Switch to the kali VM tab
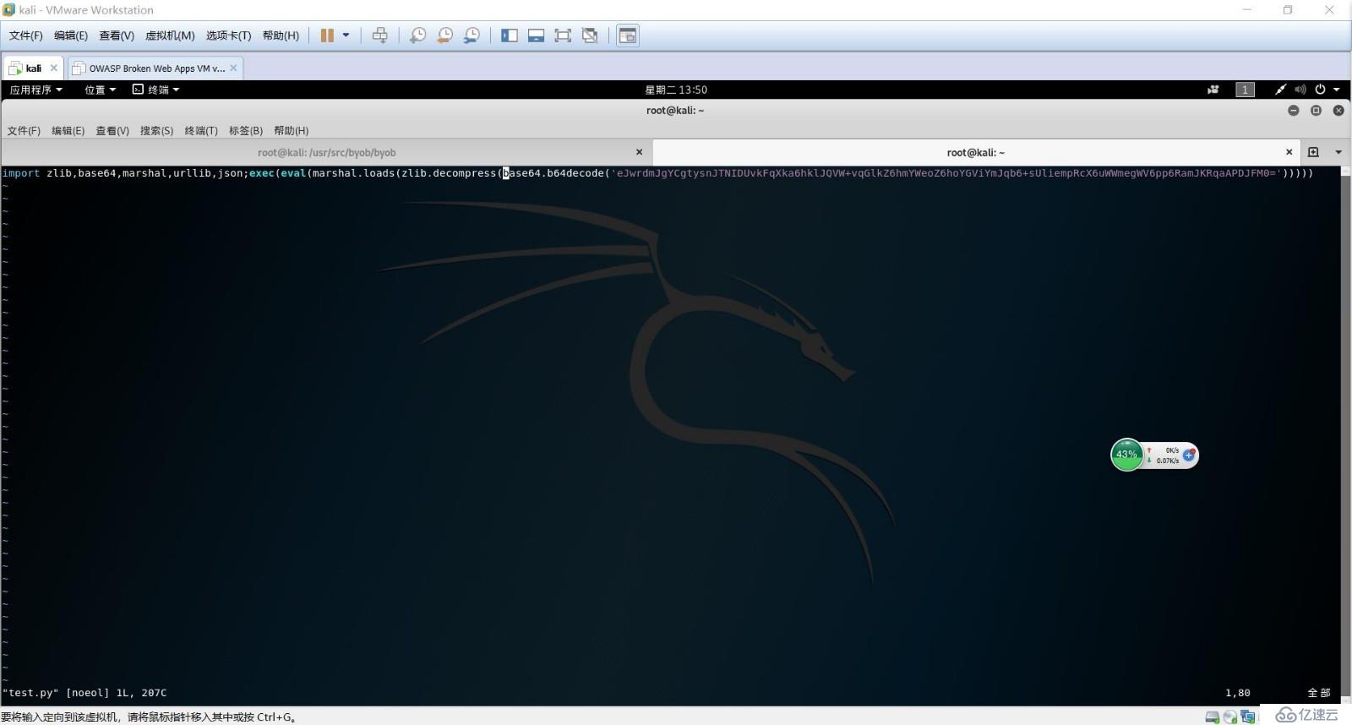Image resolution: width=1352 pixels, height=725 pixels. point(32,68)
